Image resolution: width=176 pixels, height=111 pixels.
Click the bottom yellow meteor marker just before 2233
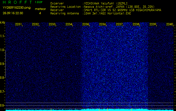click(51, 109)
